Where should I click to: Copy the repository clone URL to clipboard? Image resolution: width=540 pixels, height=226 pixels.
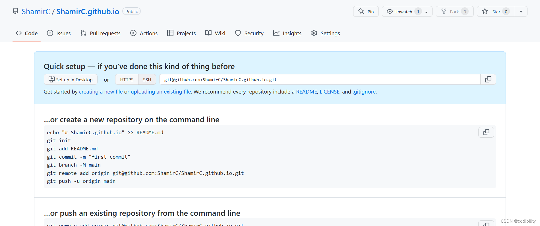click(488, 79)
